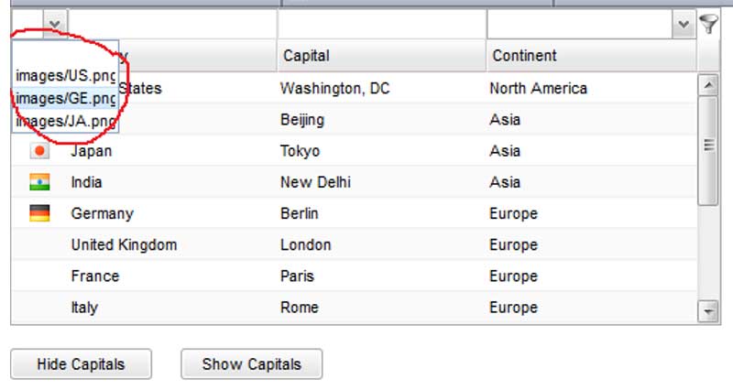This screenshot has height=390, width=733.
Task: Sort by the Capital column header
Action: point(380,56)
